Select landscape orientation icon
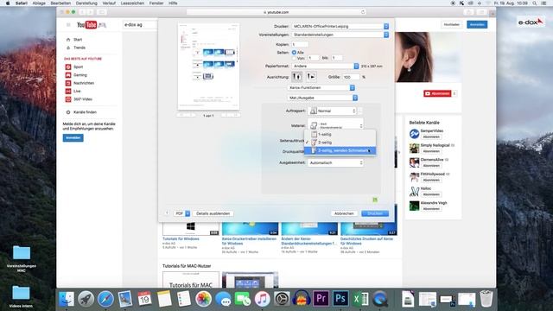 [x=311, y=76]
